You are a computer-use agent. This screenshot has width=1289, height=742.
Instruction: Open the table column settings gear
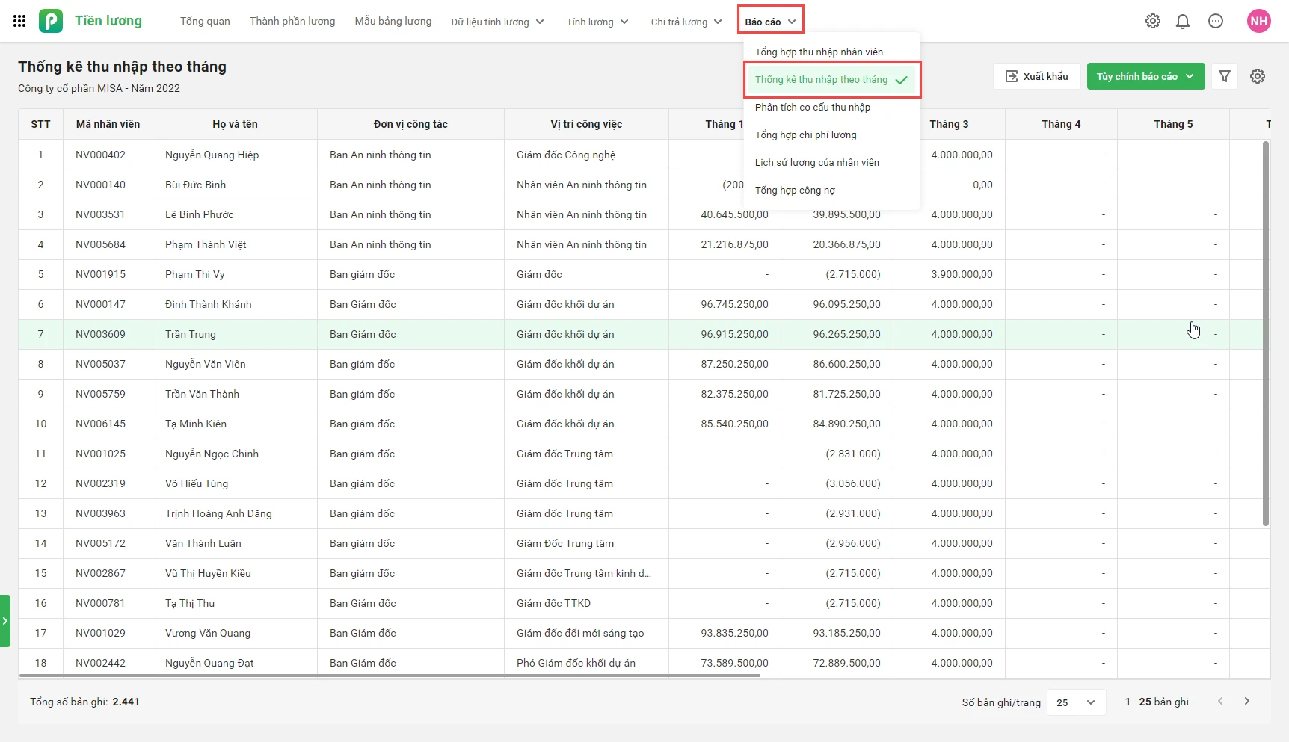coord(1258,76)
